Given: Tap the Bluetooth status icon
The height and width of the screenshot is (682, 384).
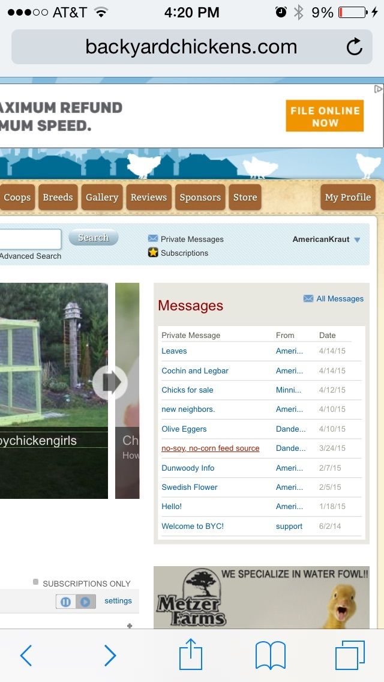Looking at the screenshot, I should (x=298, y=12).
